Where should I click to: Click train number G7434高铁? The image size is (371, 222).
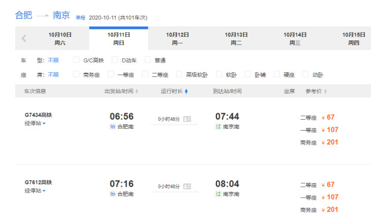(x=38, y=115)
